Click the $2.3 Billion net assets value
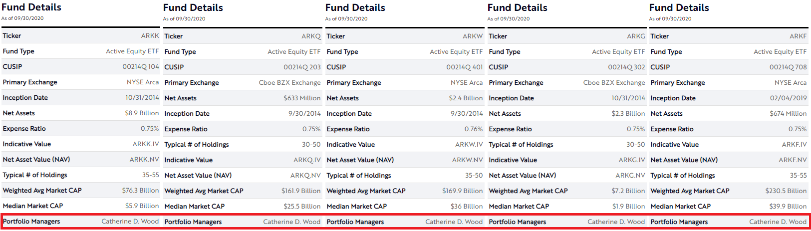The width and height of the screenshot is (811, 231). click(x=628, y=114)
